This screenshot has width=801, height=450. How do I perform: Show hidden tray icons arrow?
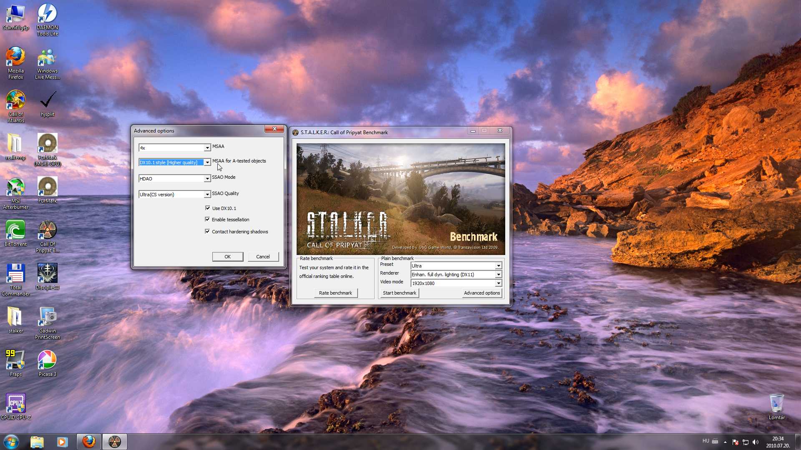click(725, 442)
